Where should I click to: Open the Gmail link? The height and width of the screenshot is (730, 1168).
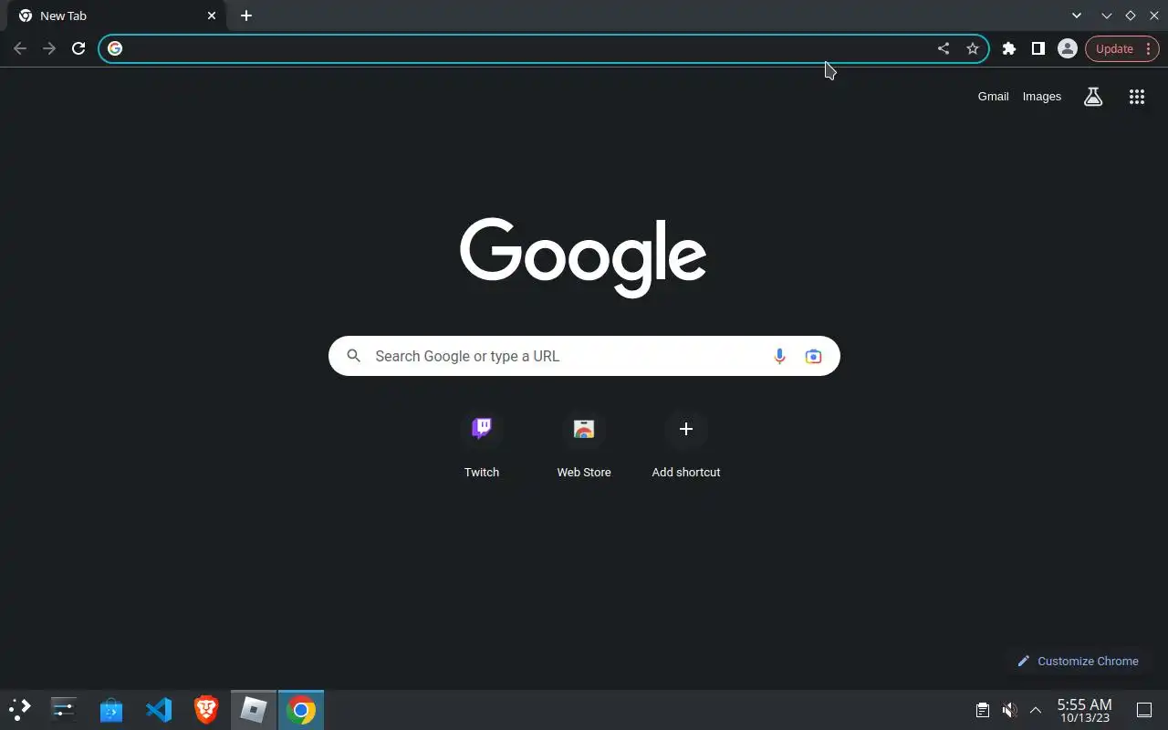[x=994, y=96]
